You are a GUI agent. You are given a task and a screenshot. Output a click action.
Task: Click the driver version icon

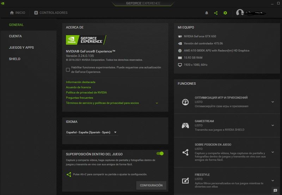point(180,43)
